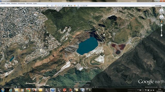Open the planets switcher icon
Image resolution: width=165 pixels, height=92 pixels.
pyautogui.click(x=75, y=6)
